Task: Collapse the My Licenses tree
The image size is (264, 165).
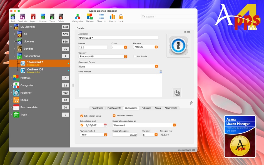Action: click(11, 27)
